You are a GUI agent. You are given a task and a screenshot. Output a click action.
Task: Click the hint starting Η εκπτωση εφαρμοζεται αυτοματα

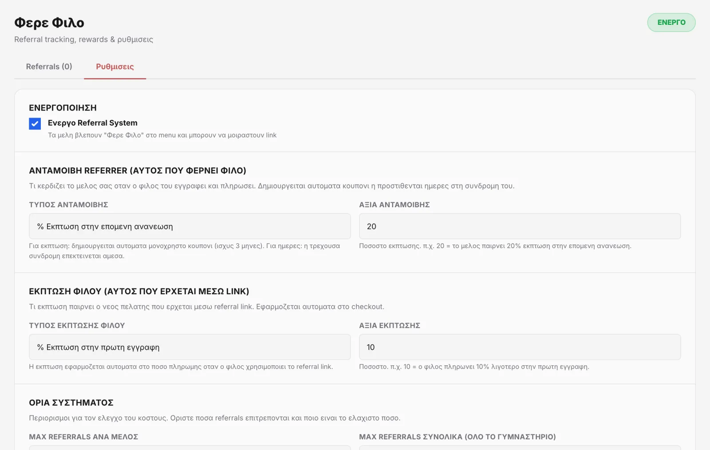point(181,367)
